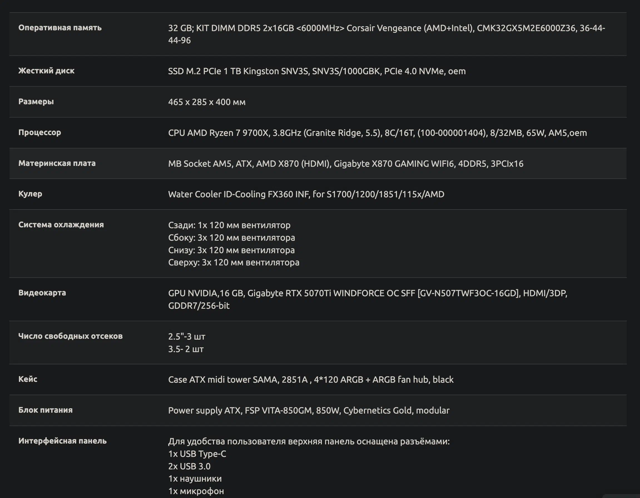Select the 'Жесткий диск' label
This screenshot has height=498, width=640.
tap(46, 71)
